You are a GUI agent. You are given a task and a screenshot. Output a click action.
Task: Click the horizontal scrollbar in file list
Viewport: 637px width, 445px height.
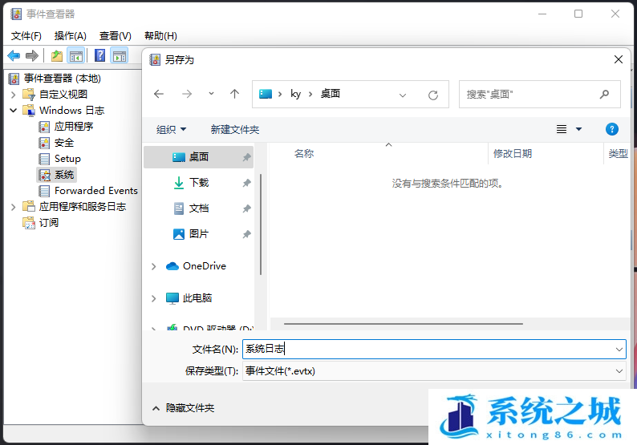coord(401,324)
